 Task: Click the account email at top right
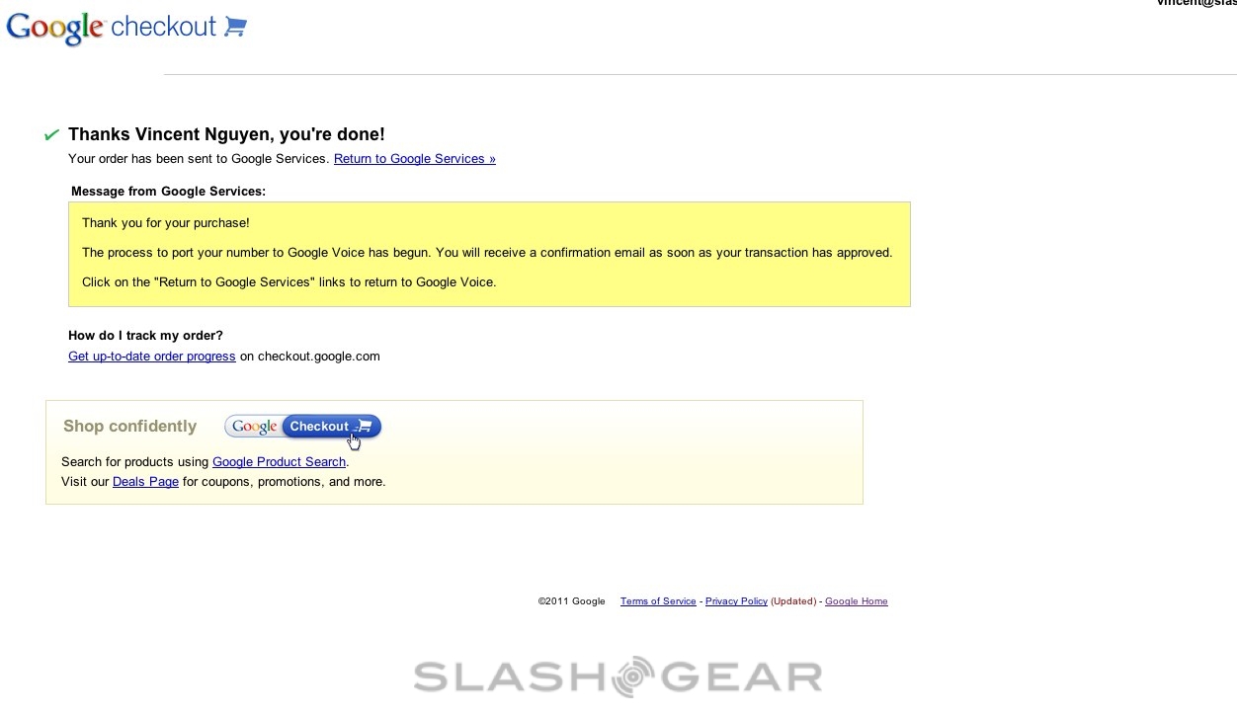coord(1196,4)
